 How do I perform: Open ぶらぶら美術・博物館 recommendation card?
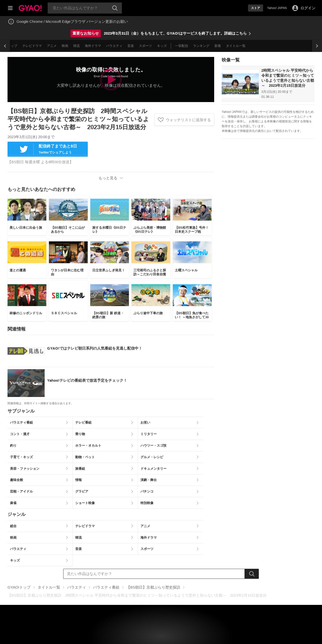click(151, 215)
